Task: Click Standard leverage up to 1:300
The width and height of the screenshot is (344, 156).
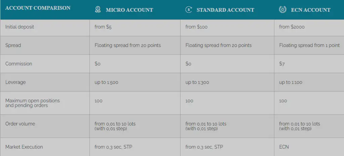Action: pyautogui.click(x=197, y=82)
